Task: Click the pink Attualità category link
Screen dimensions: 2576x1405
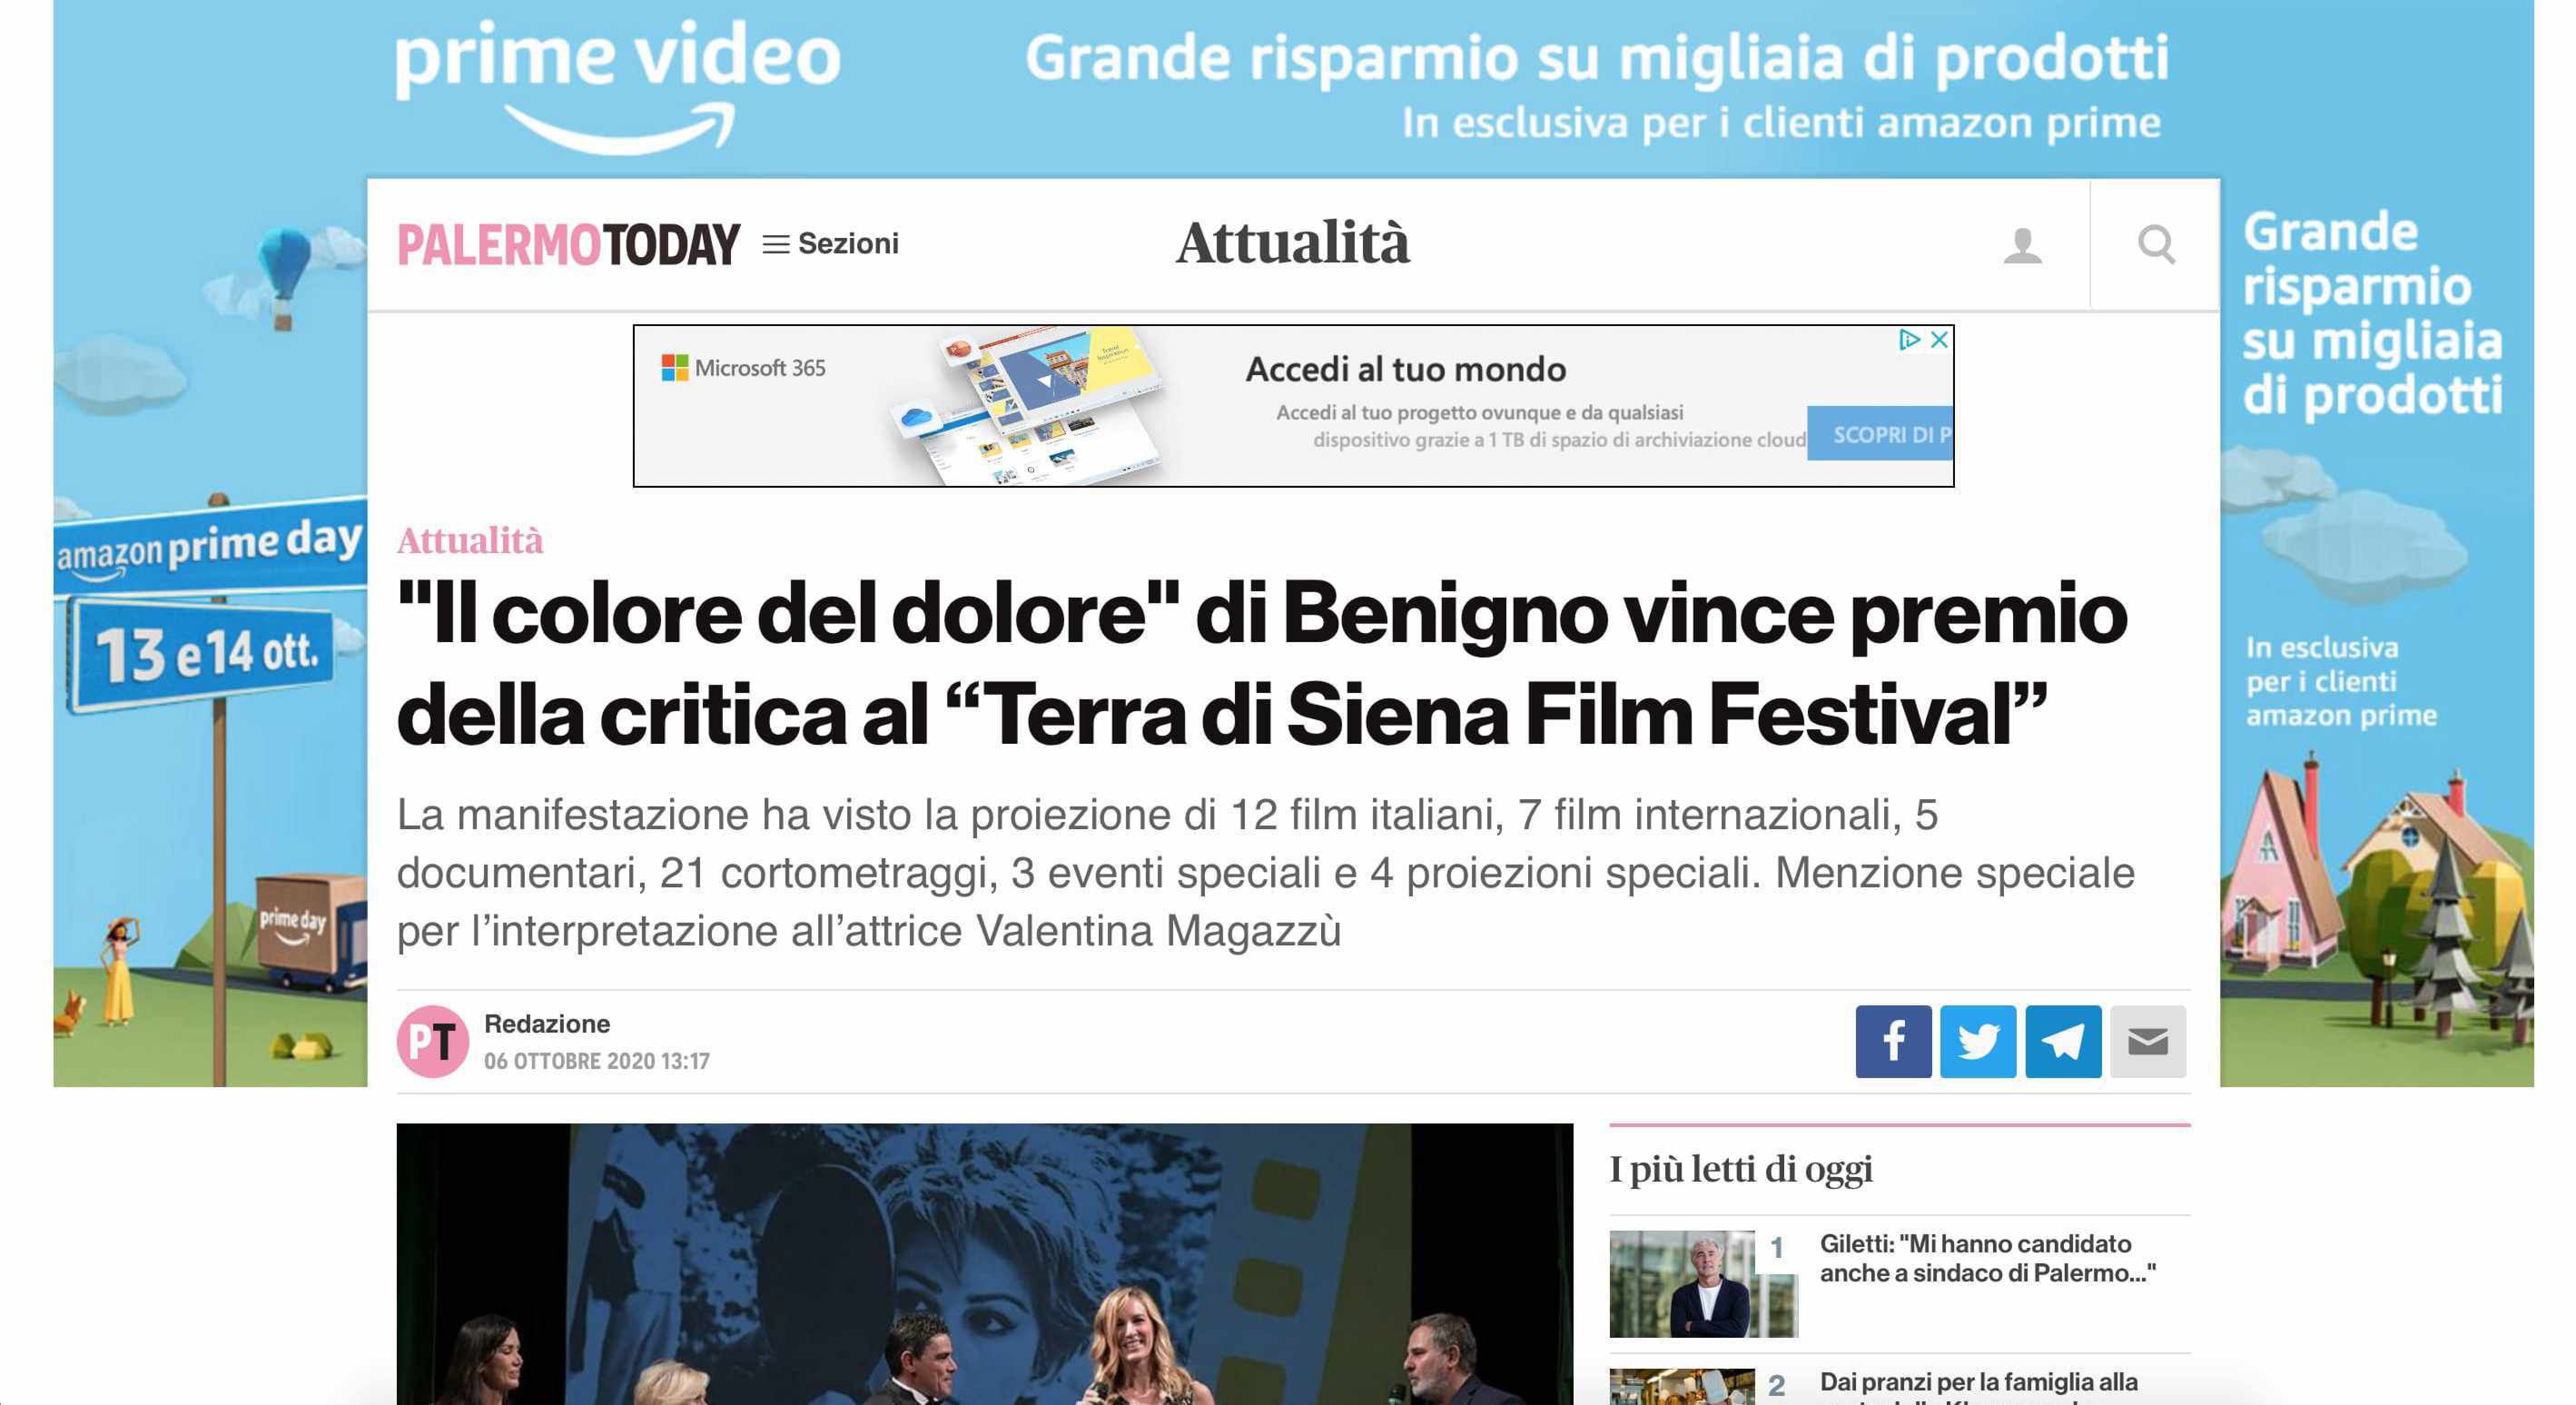Action: (x=470, y=540)
